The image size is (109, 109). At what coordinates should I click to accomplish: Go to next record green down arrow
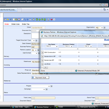tap(42, 19)
